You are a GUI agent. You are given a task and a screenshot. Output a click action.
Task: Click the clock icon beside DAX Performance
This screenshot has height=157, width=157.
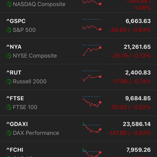click(9, 133)
